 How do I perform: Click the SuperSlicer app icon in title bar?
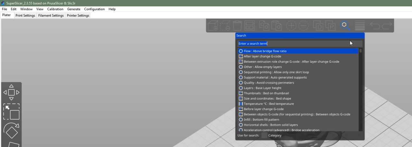3,3
